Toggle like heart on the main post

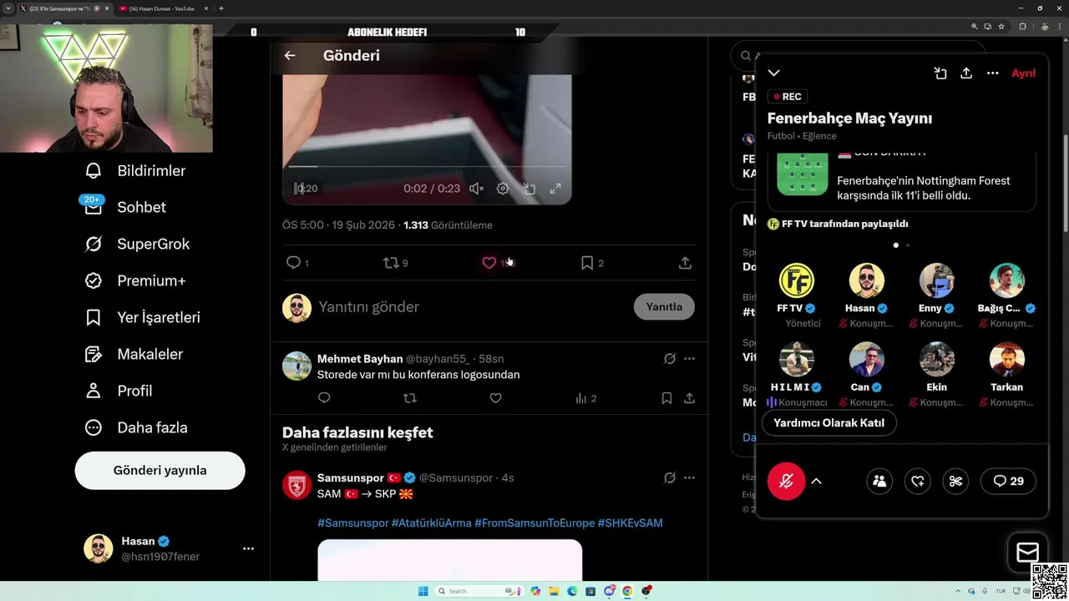489,263
